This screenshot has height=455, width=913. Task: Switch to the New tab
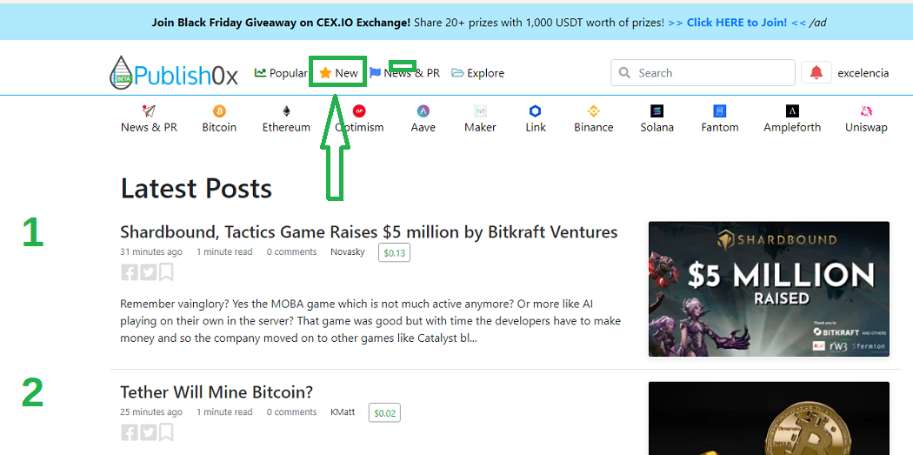click(x=338, y=73)
